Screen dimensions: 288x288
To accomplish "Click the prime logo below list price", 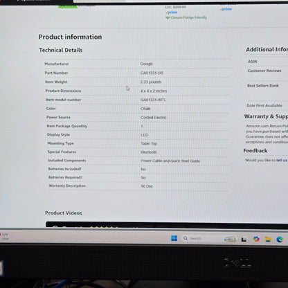I will (172, 12).
